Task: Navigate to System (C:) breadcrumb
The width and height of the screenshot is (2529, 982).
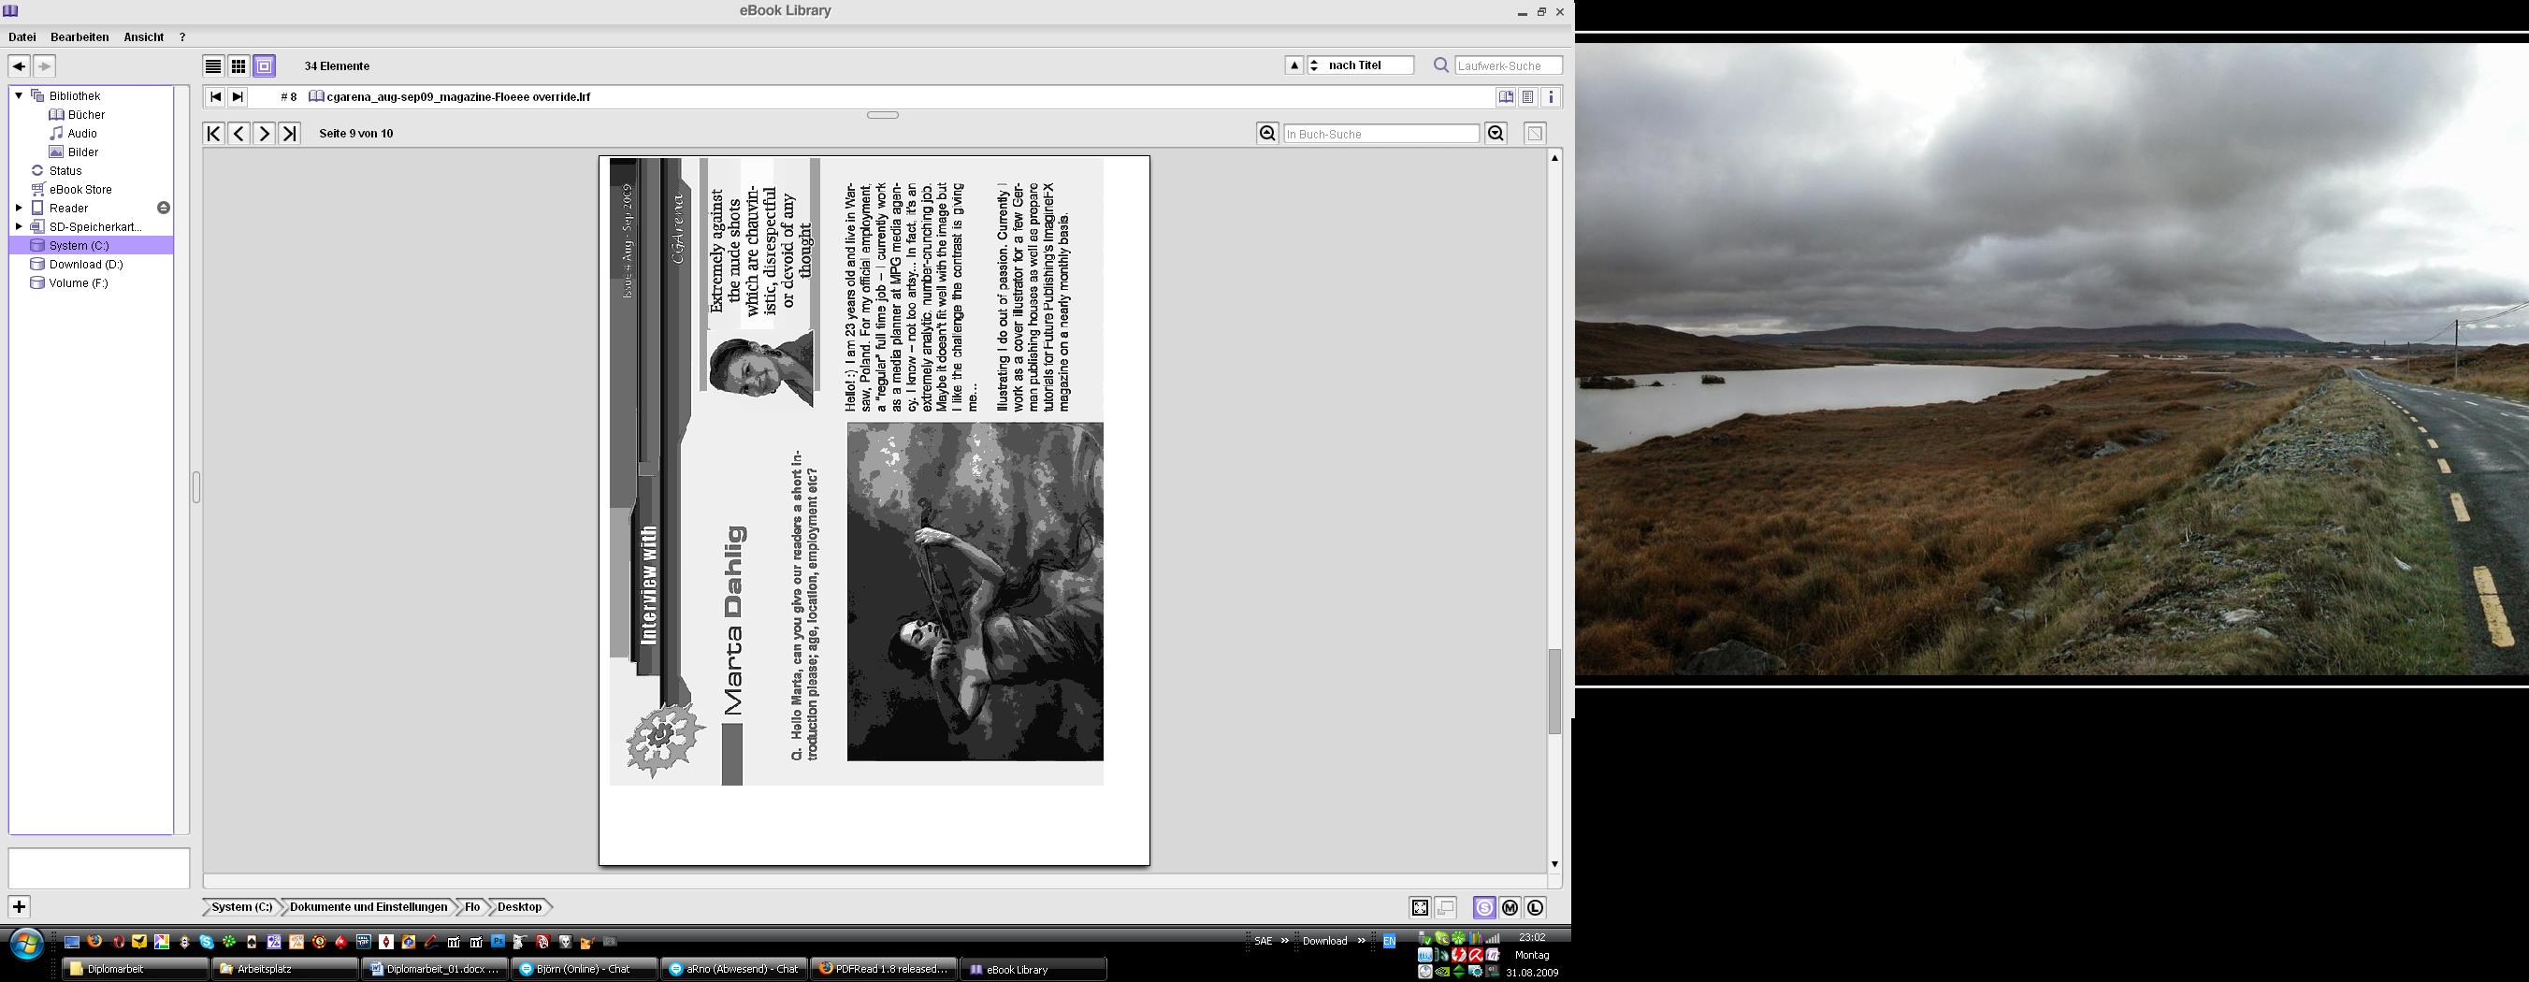Action: (x=242, y=907)
